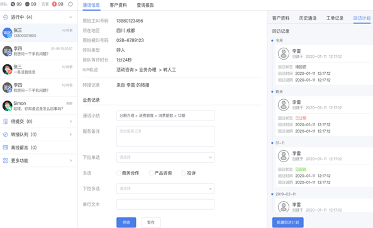The width and height of the screenshot is (373, 228).
Task: Click the phone queue icon beside 排队
Action: pos(13,4)
